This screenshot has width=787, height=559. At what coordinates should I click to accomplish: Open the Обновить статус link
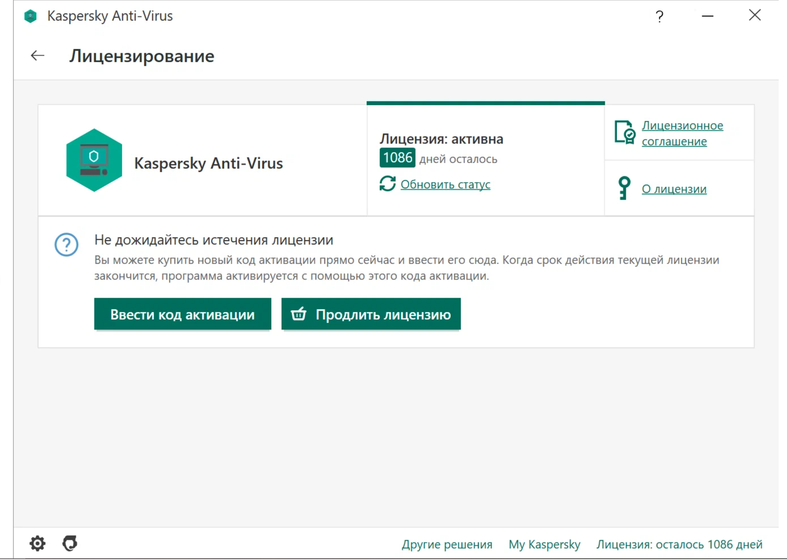[445, 184]
